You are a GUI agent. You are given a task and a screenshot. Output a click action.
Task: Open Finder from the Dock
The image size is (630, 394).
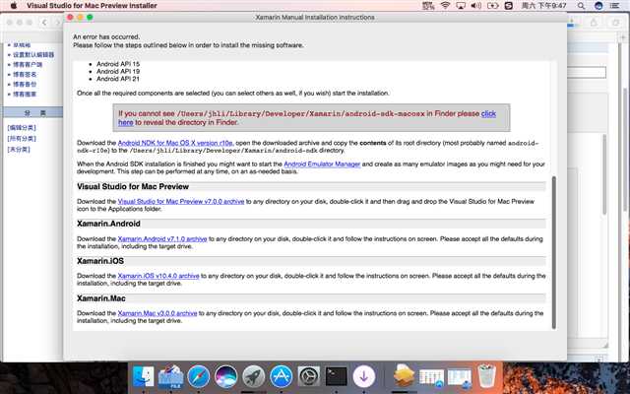144,376
